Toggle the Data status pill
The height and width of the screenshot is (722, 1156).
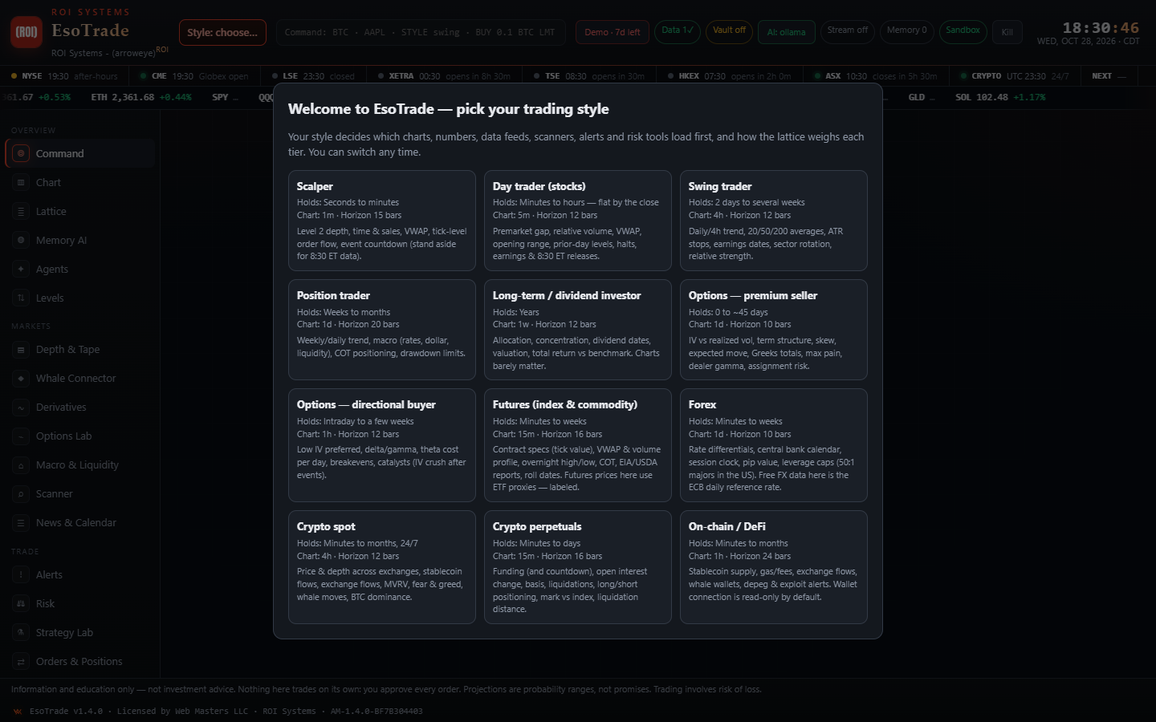[x=677, y=31]
